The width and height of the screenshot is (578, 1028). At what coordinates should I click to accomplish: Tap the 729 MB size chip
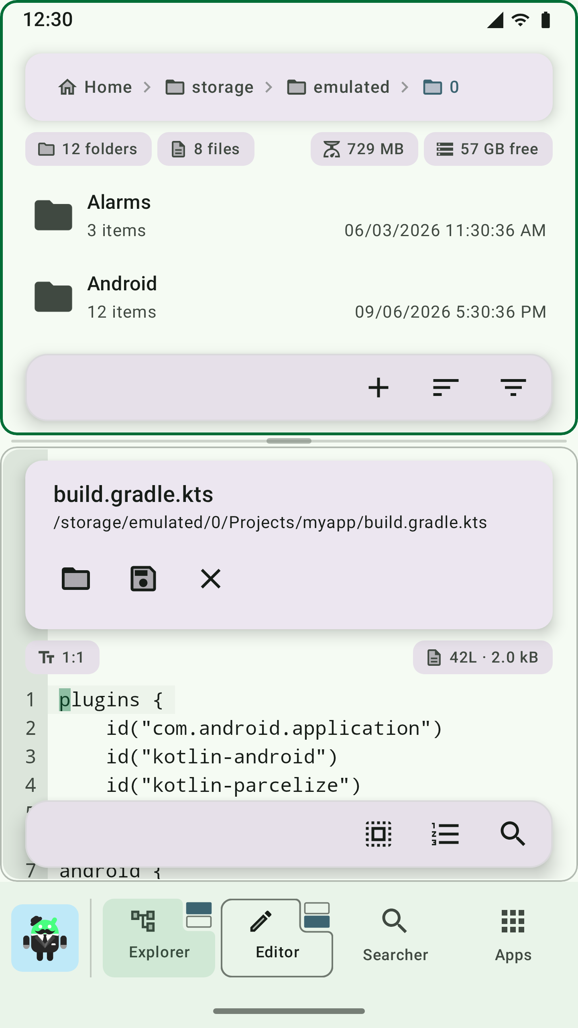pyautogui.click(x=364, y=149)
